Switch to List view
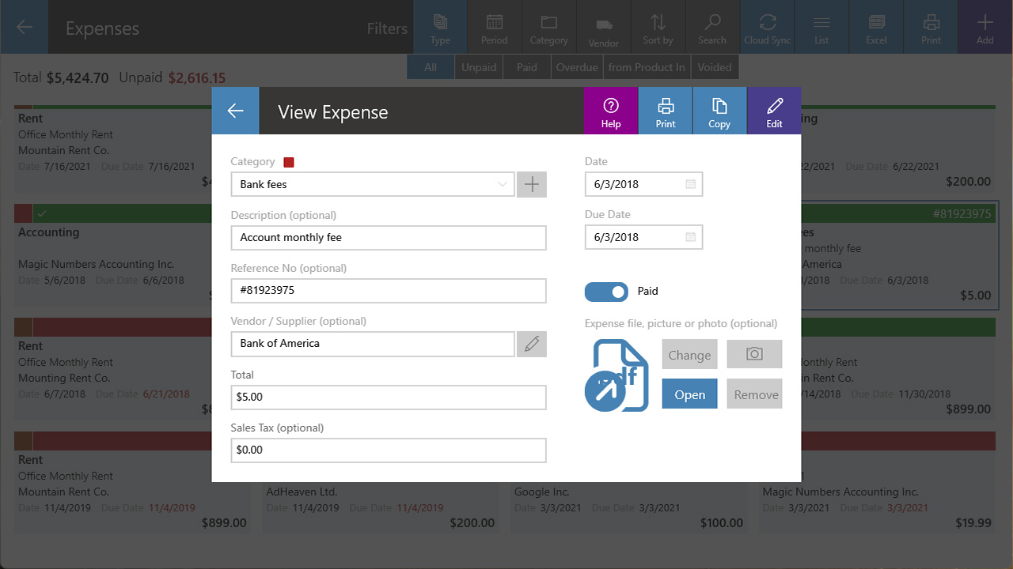This screenshot has height=569, width=1013. tap(822, 27)
